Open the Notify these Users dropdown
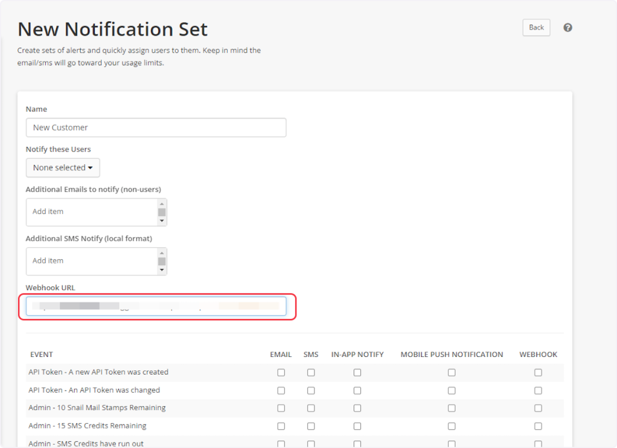The width and height of the screenshot is (617, 448). point(63,168)
